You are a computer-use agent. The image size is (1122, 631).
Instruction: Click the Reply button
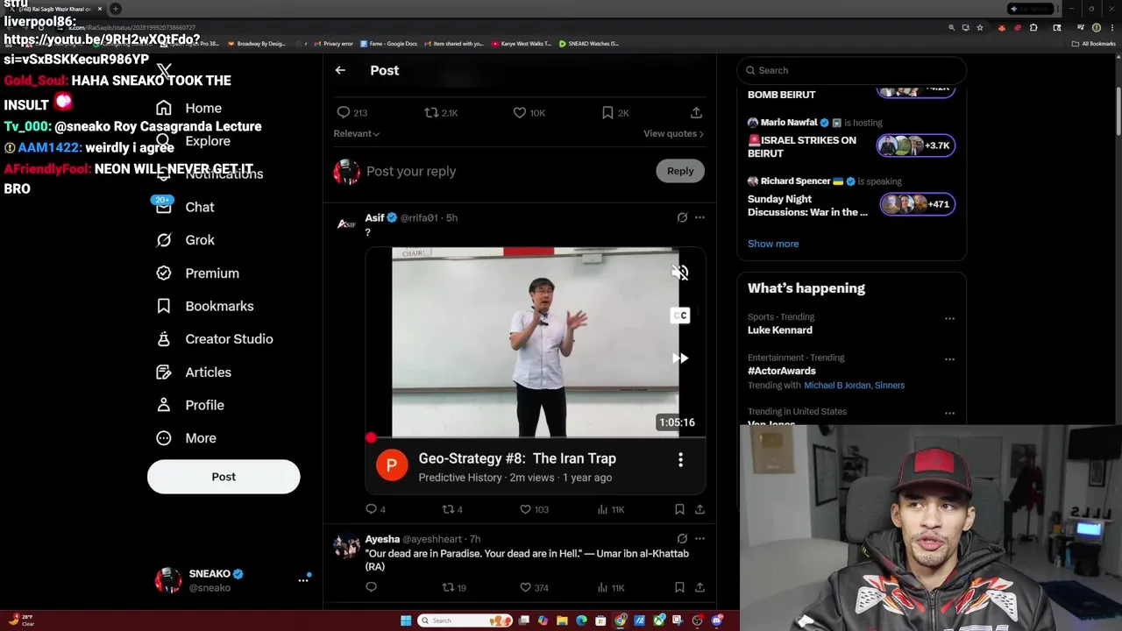click(x=680, y=171)
